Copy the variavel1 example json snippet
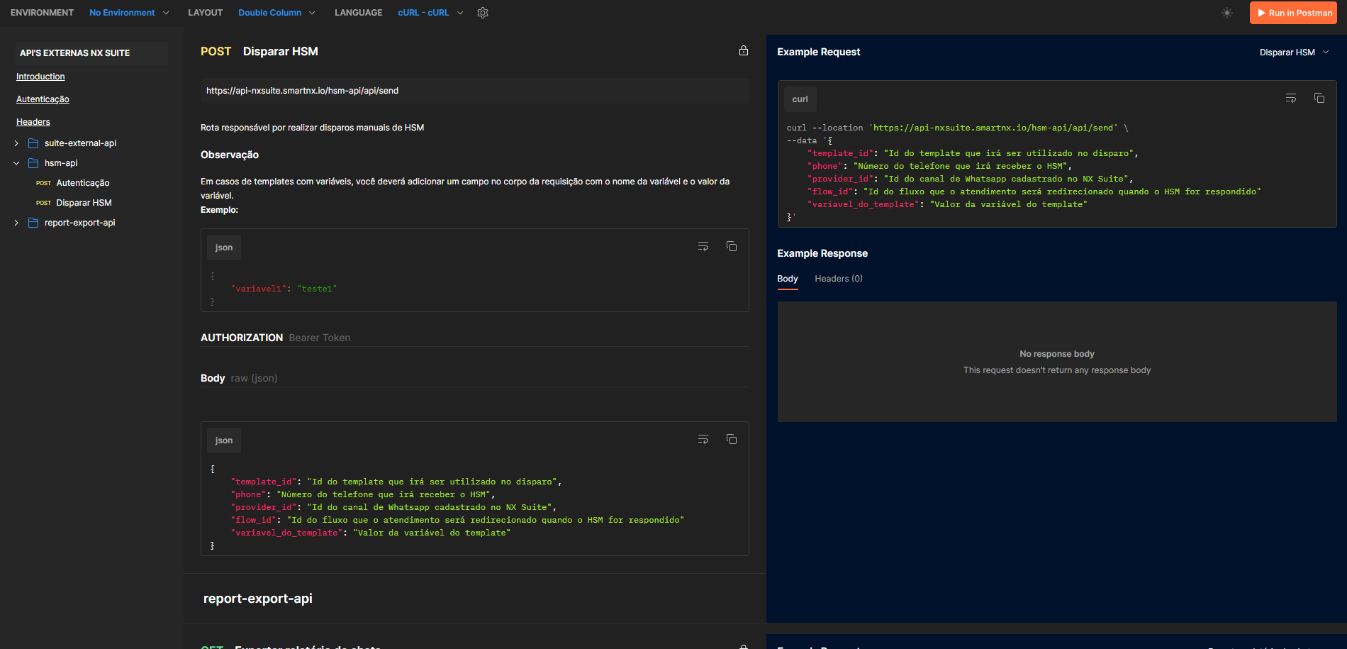This screenshot has width=1347, height=649. (x=732, y=247)
